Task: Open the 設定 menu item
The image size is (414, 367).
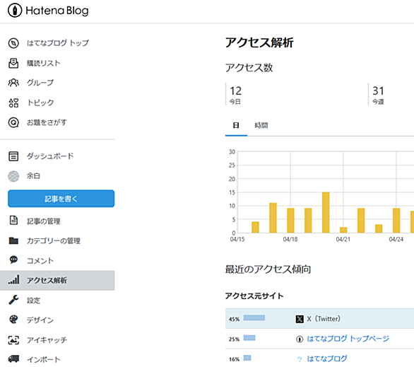Action: click(33, 301)
